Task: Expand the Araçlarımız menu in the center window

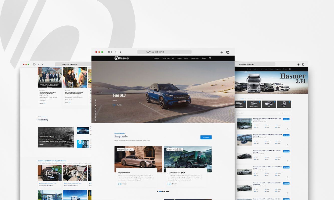Action: pyautogui.click(x=166, y=58)
